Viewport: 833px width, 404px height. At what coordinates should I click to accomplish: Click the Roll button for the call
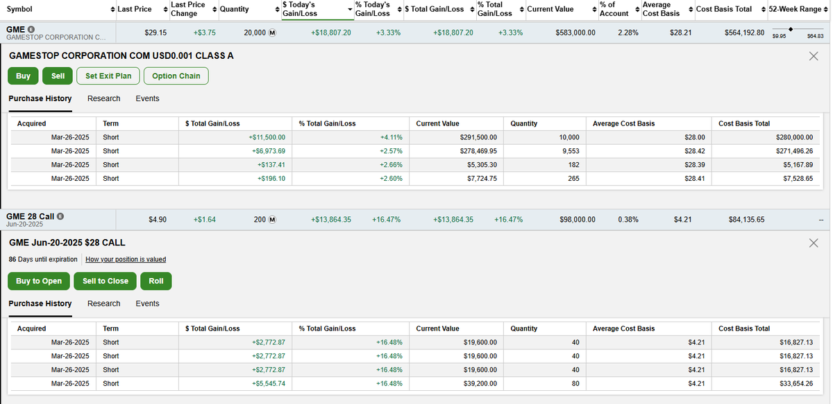(x=156, y=281)
